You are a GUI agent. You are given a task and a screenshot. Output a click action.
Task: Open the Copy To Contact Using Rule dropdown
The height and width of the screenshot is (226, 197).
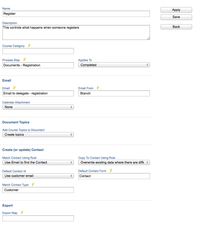(114, 162)
